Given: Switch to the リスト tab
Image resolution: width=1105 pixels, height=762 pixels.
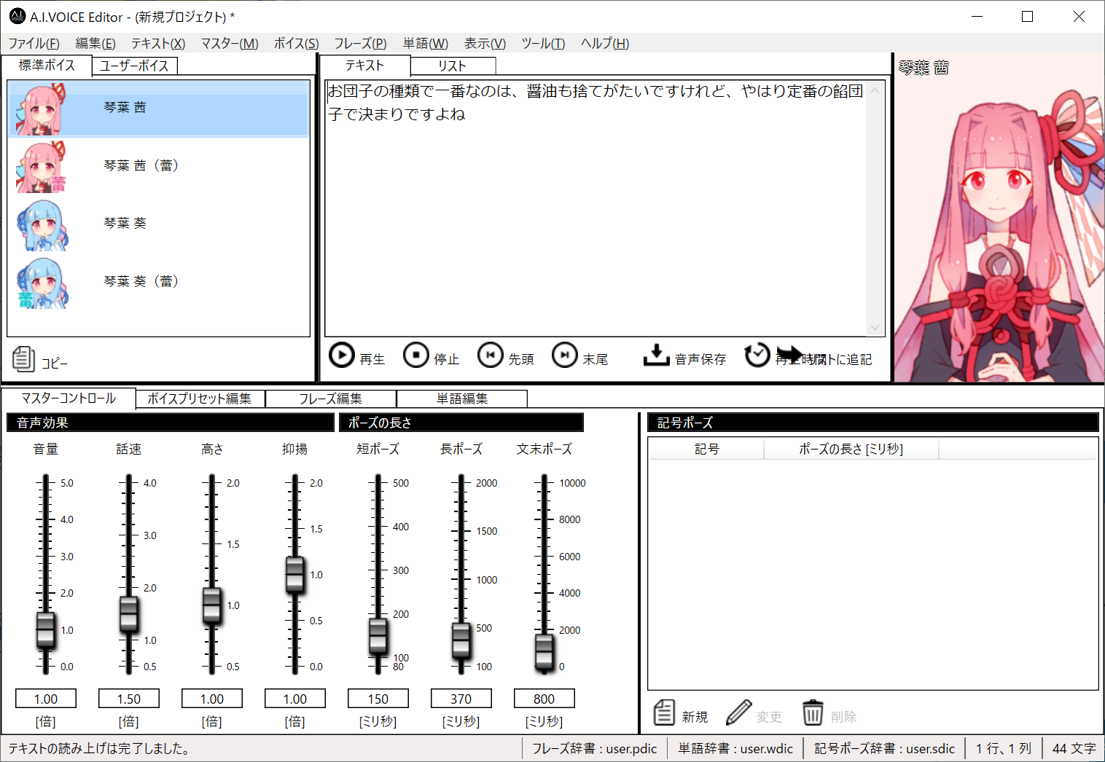Looking at the screenshot, I should (x=453, y=66).
